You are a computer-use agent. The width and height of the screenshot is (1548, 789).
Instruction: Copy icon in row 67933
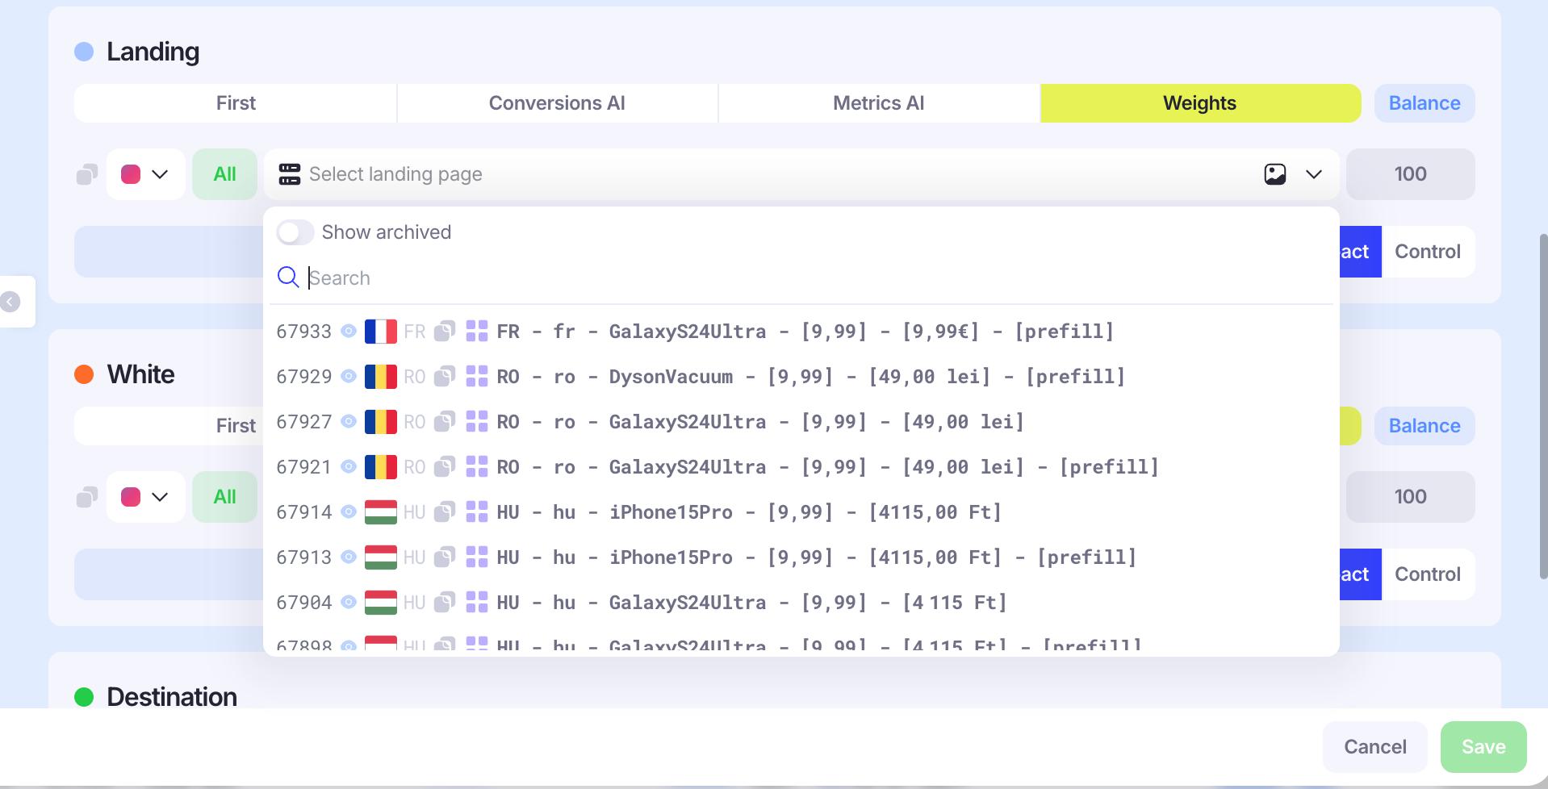click(445, 331)
